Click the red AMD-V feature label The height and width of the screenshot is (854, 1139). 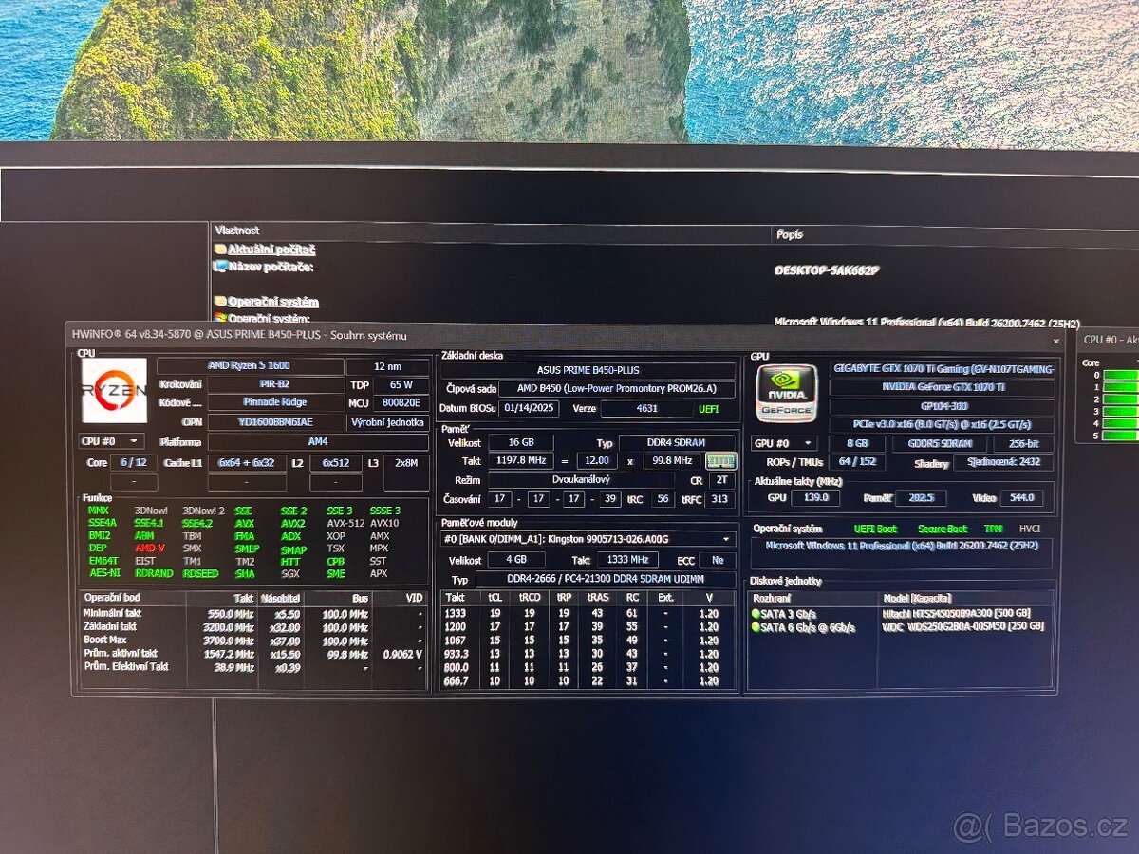[149, 548]
